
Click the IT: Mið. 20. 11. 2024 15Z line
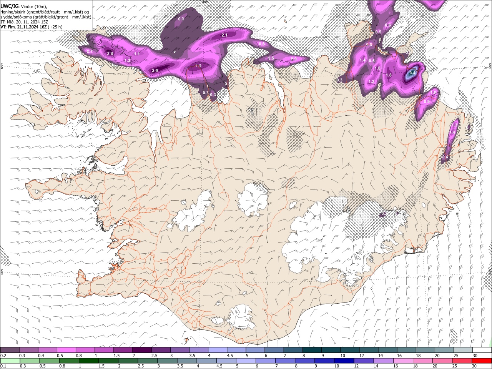coord(24,22)
